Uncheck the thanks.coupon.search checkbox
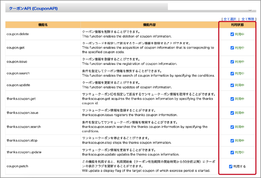The width and height of the screenshot is (261, 178). click(x=232, y=127)
